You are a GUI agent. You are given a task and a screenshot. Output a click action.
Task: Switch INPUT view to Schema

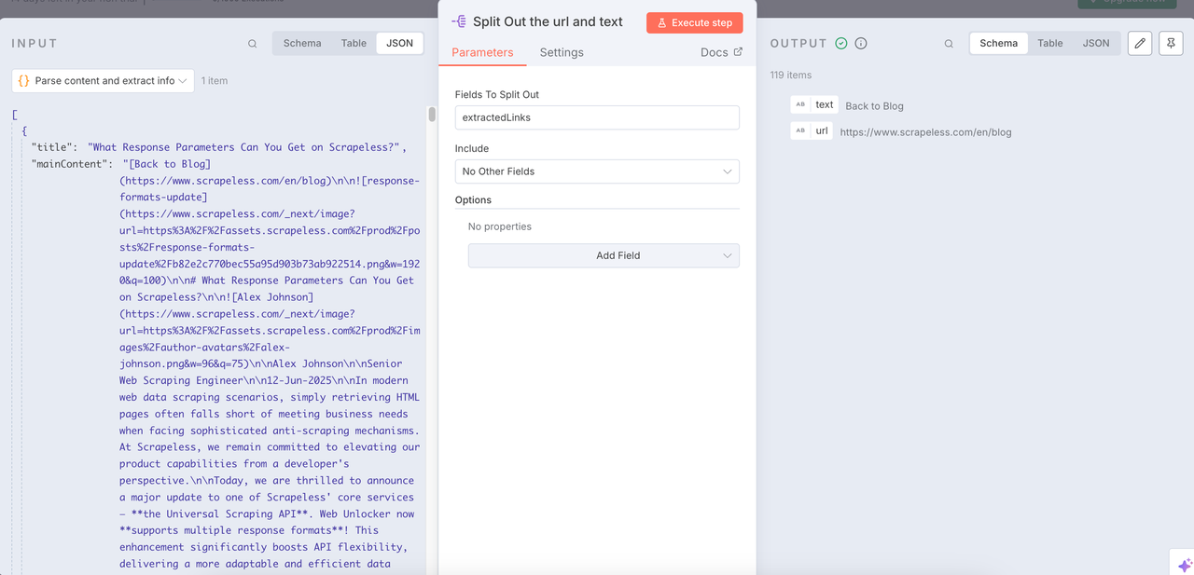(302, 44)
